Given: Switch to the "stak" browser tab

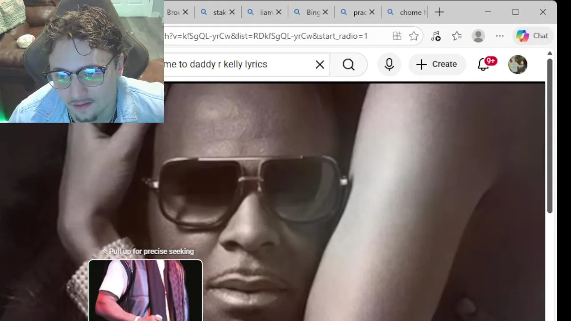Looking at the screenshot, I should [x=219, y=12].
